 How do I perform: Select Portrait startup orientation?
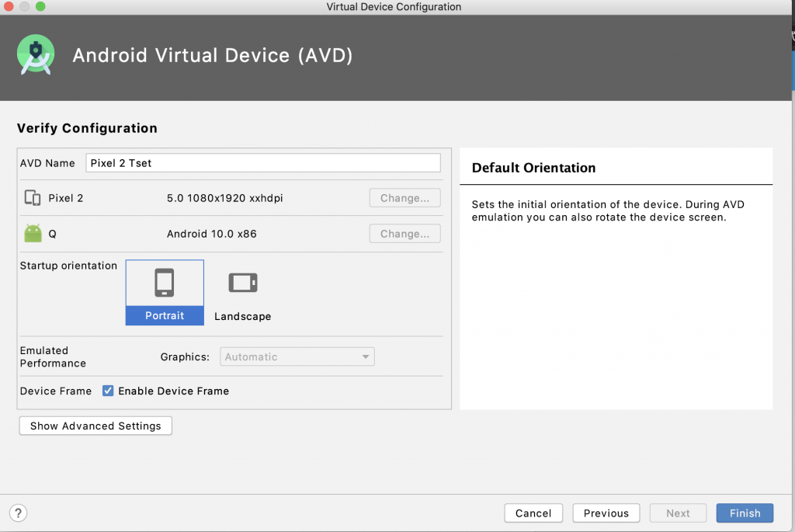point(165,293)
